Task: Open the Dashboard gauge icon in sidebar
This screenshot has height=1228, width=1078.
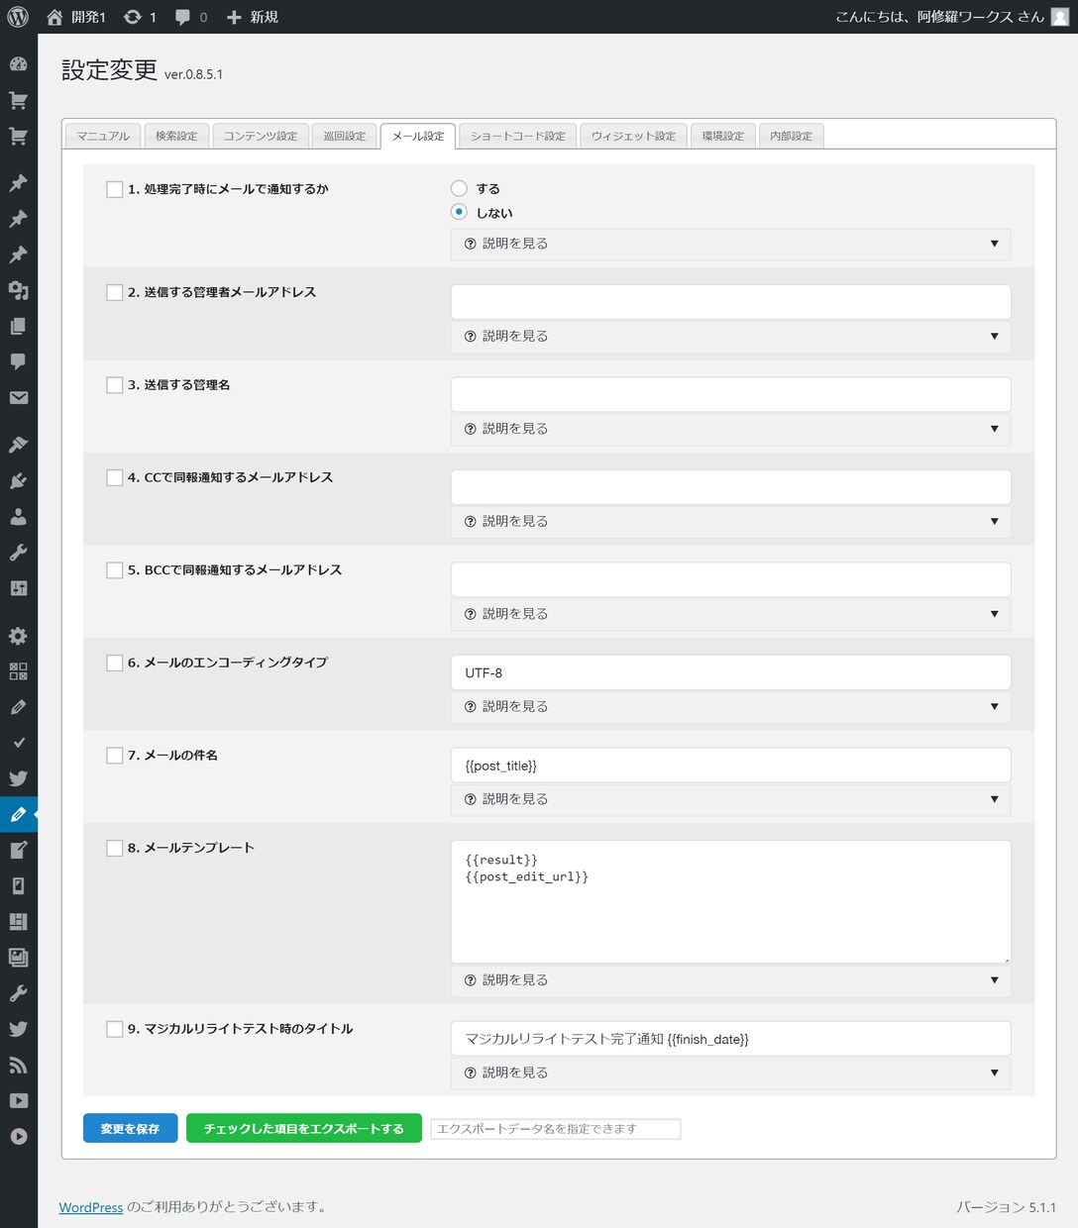Action: click(18, 64)
